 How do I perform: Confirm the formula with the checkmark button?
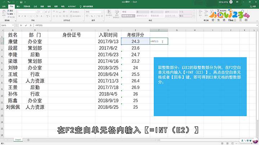click(x=26, y=25)
